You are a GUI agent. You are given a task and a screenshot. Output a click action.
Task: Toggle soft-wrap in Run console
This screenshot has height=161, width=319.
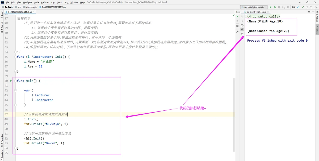tap(242, 25)
